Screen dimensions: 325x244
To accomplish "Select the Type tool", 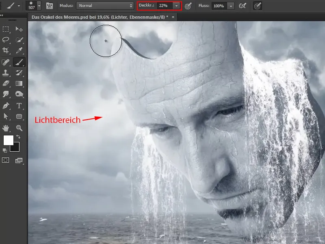I will 19,106.
